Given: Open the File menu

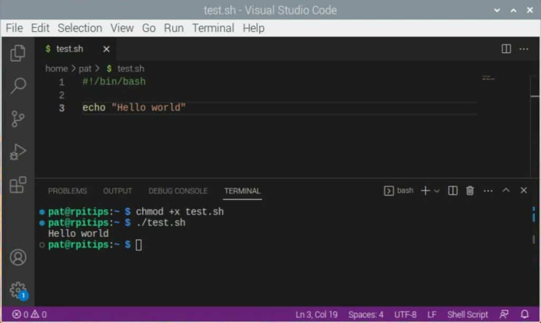Looking at the screenshot, I should click(14, 28).
